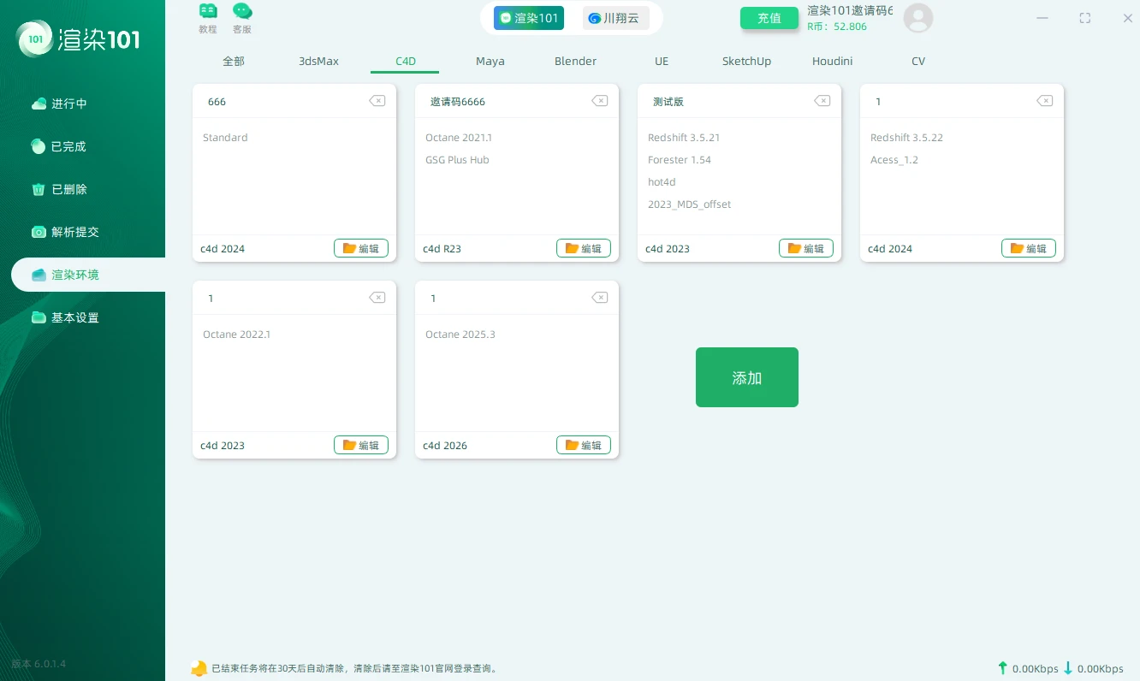Edit the Redshift 3.5.22 c4d 2024 environment
Image resolution: width=1140 pixels, height=681 pixels.
tap(1029, 248)
